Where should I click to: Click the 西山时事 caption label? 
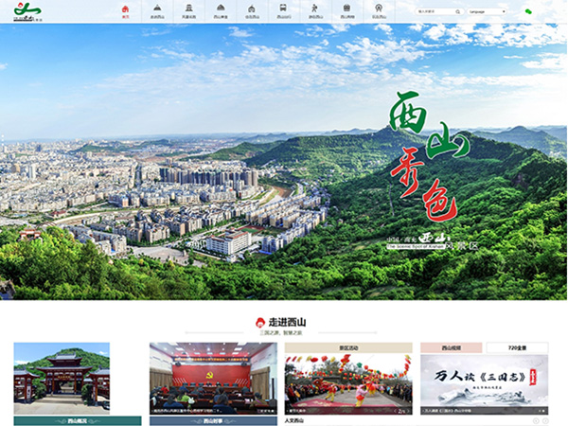(213, 420)
